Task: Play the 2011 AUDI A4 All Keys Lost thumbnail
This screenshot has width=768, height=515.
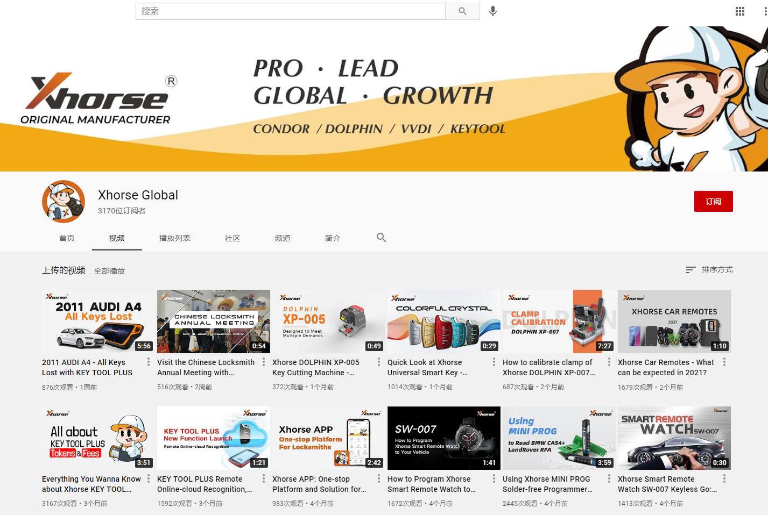Action: (x=98, y=321)
